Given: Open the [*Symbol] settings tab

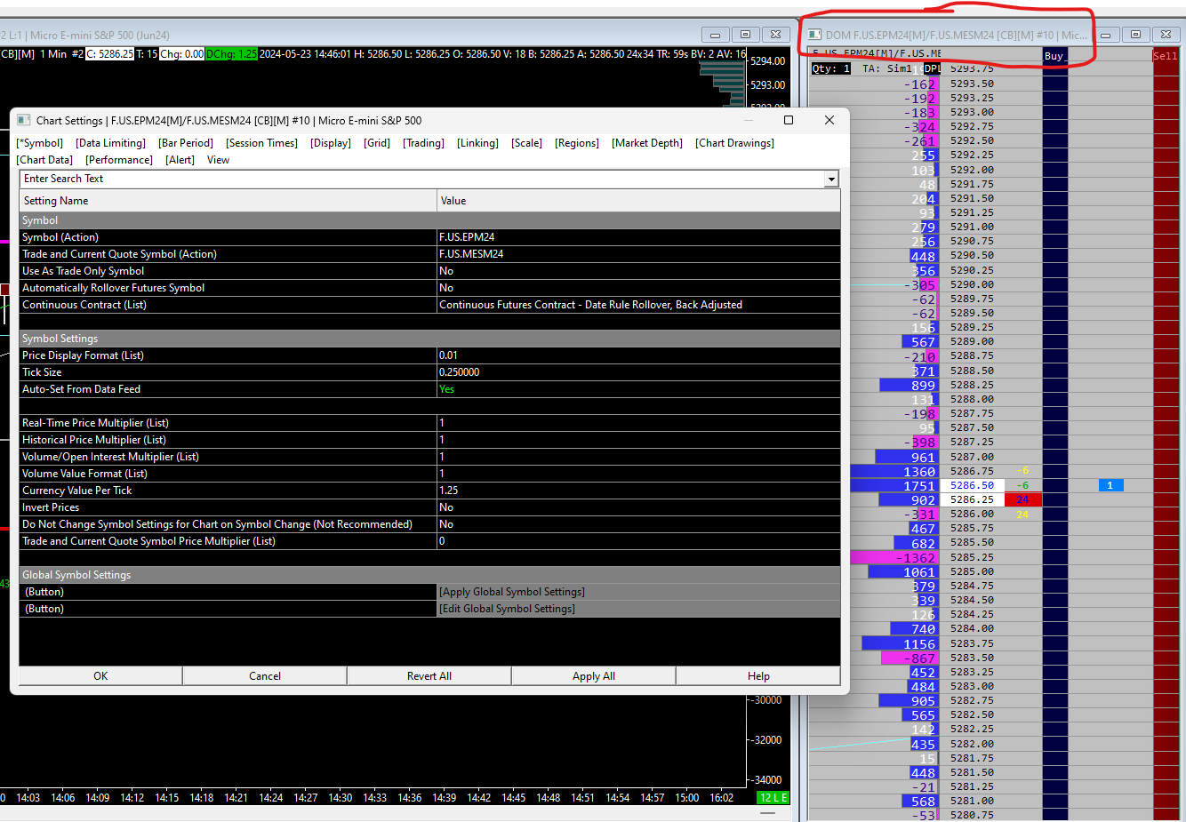Looking at the screenshot, I should pos(40,143).
